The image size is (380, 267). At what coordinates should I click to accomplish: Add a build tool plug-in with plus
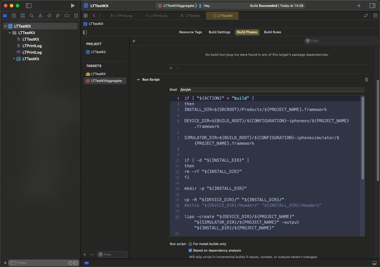click(x=171, y=68)
